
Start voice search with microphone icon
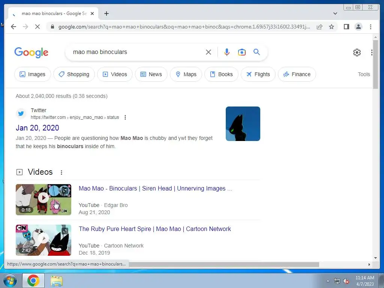(227, 52)
